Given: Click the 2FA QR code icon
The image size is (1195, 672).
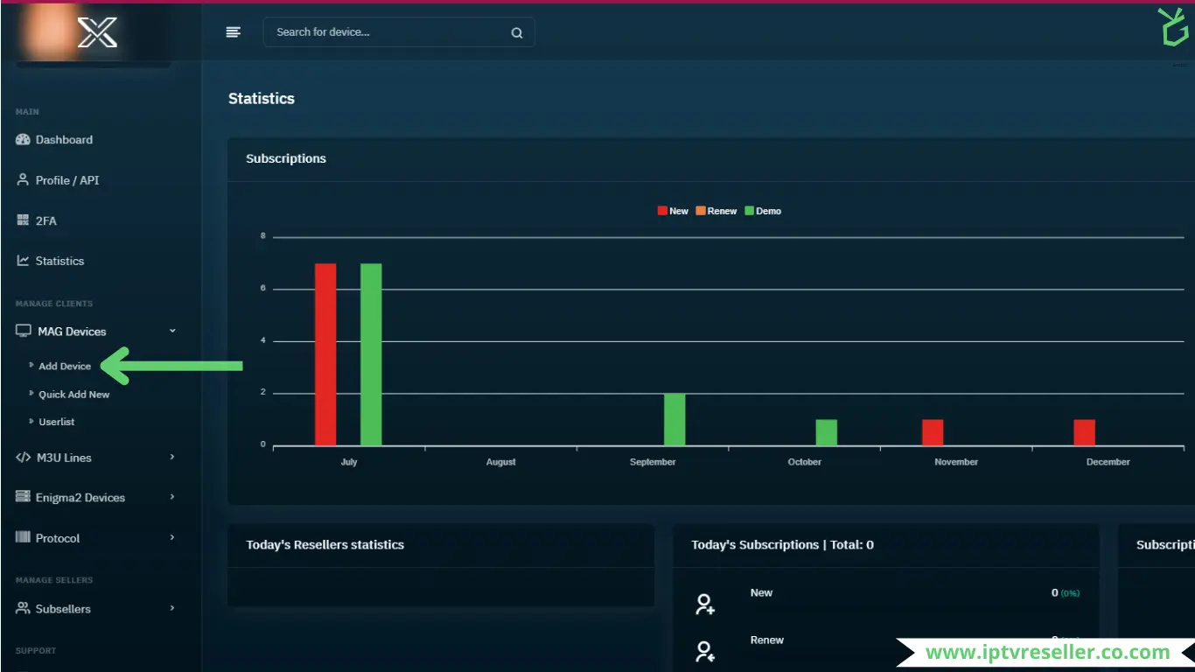Looking at the screenshot, I should pyautogui.click(x=23, y=220).
